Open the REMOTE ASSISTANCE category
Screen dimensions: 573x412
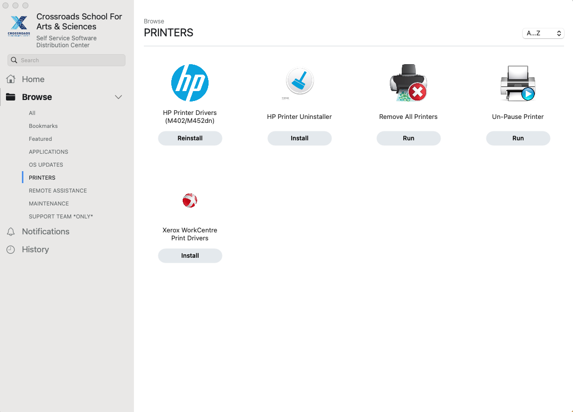[58, 191]
